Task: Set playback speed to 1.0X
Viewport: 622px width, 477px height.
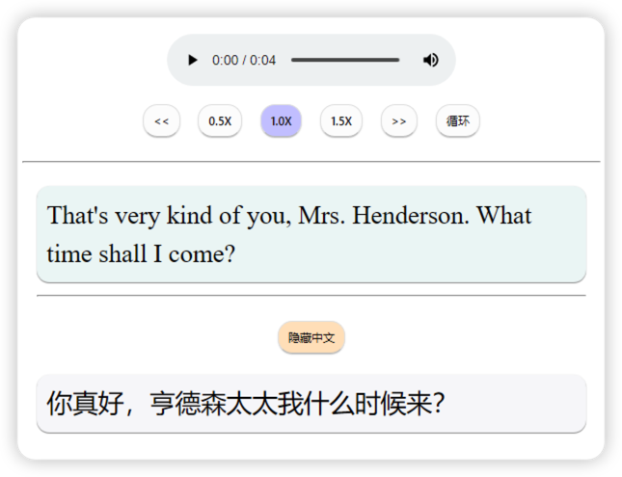Action: (x=281, y=120)
